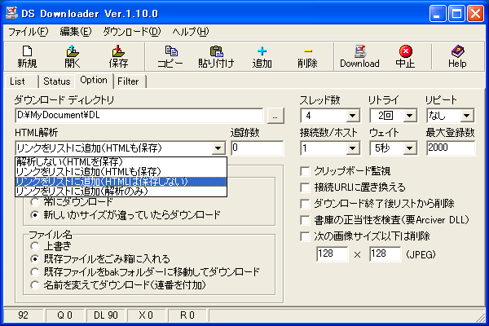This screenshot has width=489, height=326.
Task: Open the ファイル(F) menu
Action: pyautogui.click(x=28, y=32)
